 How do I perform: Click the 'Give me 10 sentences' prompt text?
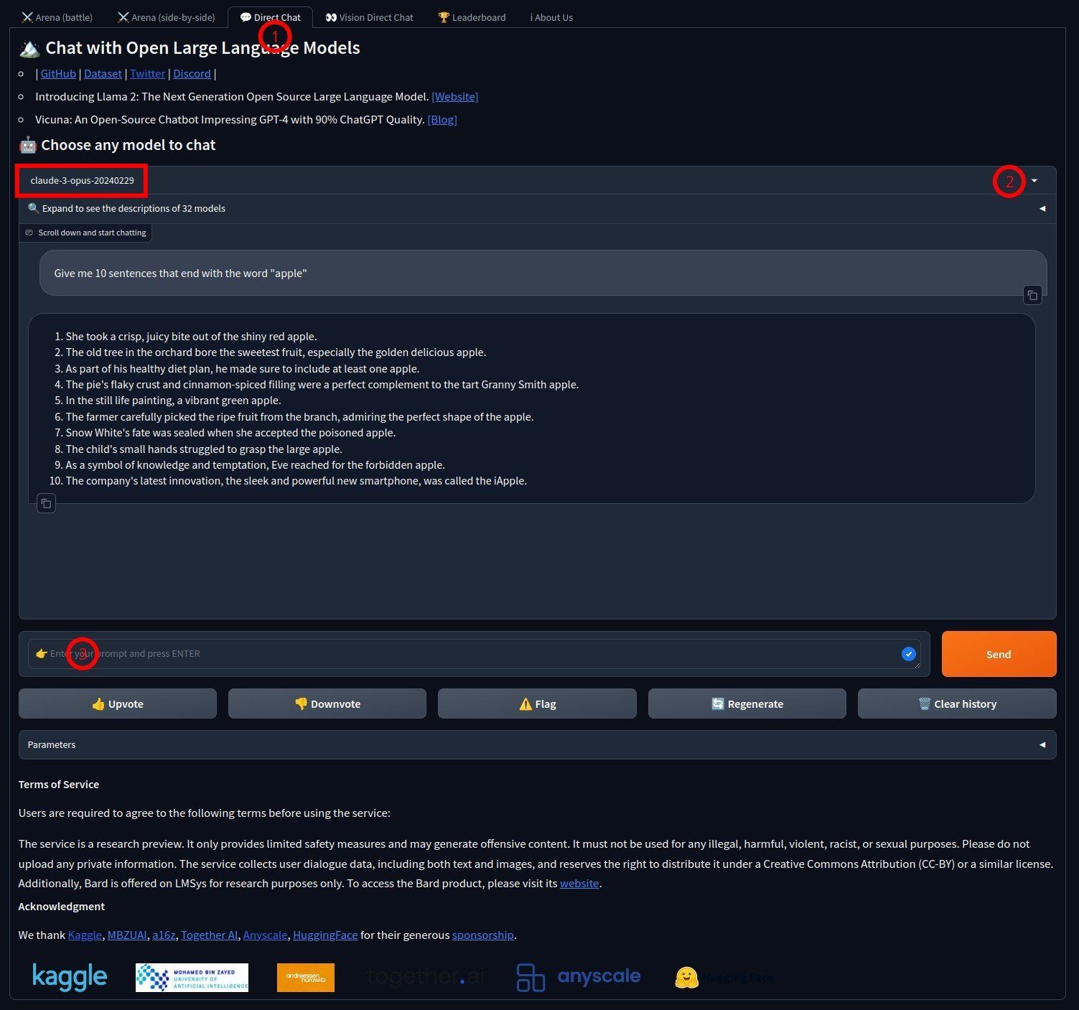pos(180,273)
